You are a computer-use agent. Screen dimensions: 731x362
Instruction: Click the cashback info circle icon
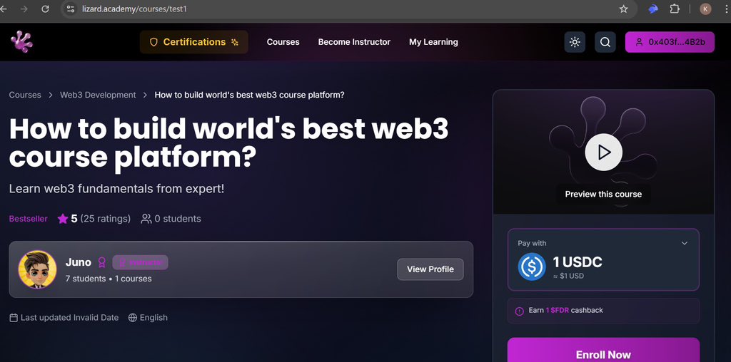(520, 311)
